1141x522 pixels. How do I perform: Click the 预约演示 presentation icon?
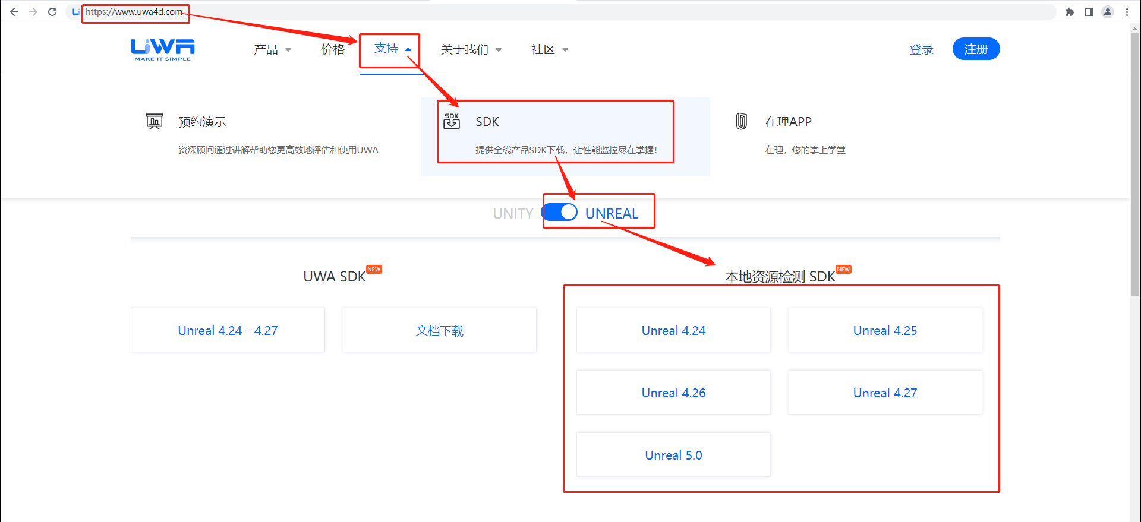155,121
